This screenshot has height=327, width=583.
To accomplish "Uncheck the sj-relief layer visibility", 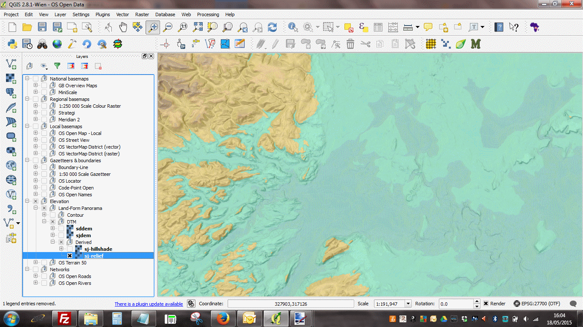I will click(70, 256).
